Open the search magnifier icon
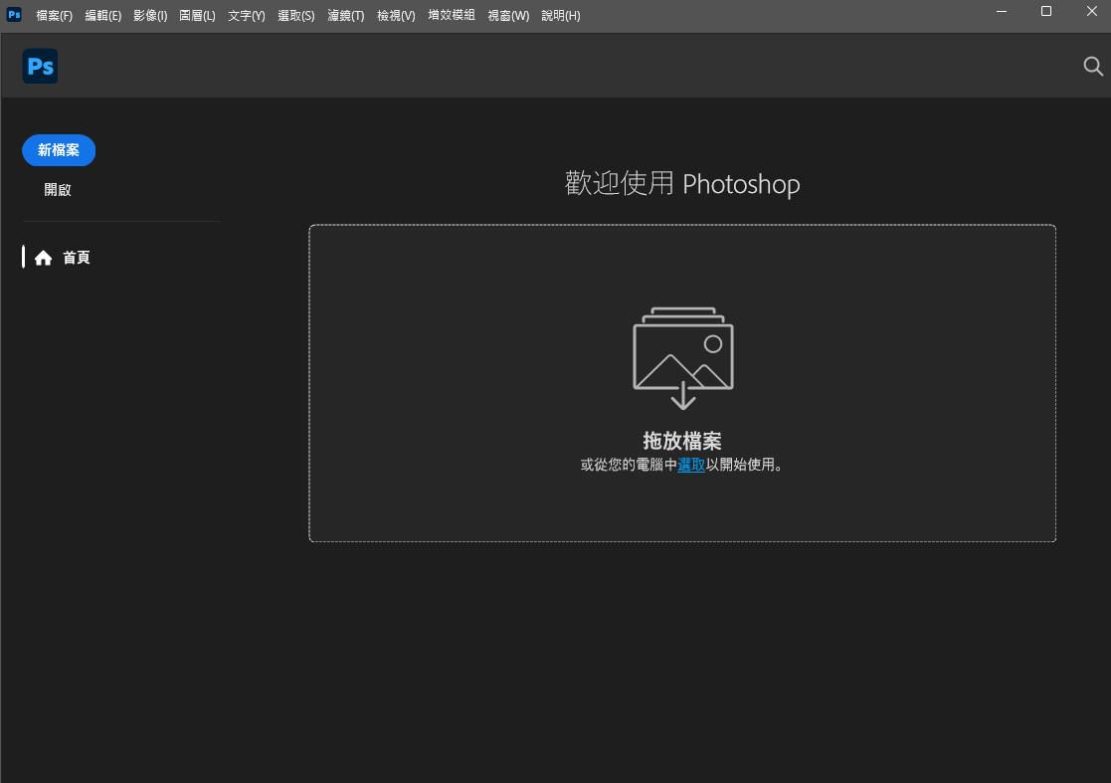The width and height of the screenshot is (1111, 783). click(x=1092, y=67)
